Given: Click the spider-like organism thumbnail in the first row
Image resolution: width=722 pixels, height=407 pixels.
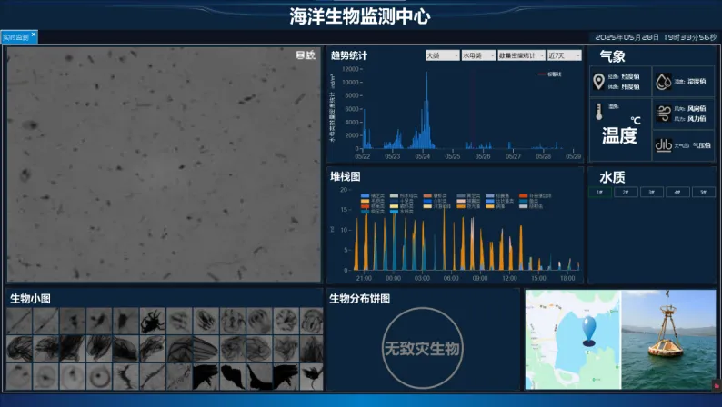Looking at the screenshot, I should (x=153, y=321).
